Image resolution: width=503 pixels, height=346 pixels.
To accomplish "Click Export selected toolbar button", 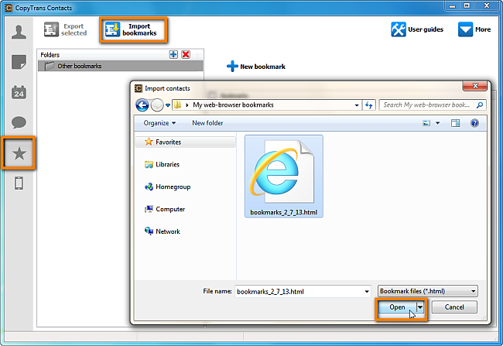I will 66,29.
